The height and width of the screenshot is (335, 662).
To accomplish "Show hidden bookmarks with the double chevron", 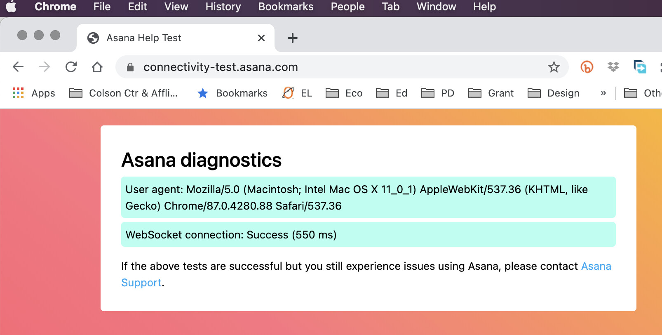I will pos(603,93).
